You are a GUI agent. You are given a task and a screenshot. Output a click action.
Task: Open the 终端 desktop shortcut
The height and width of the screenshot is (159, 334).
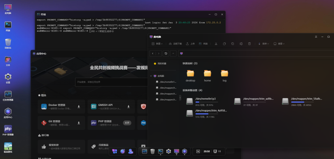pos(8,27)
